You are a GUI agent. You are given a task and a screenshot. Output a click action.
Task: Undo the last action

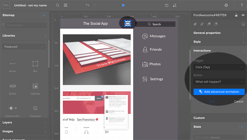pyautogui.click(x=88, y=5)
